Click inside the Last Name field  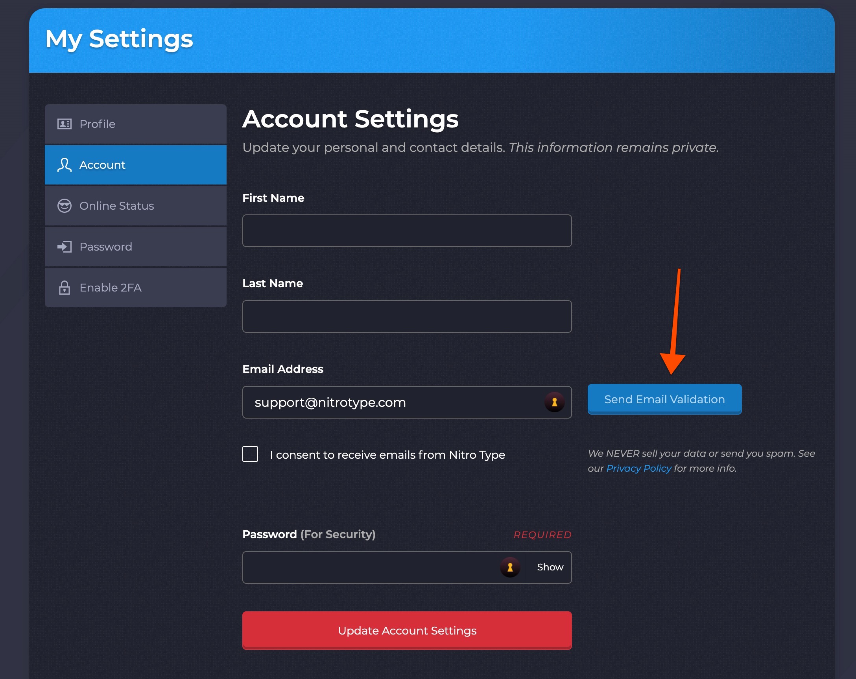tap(406, 316)
